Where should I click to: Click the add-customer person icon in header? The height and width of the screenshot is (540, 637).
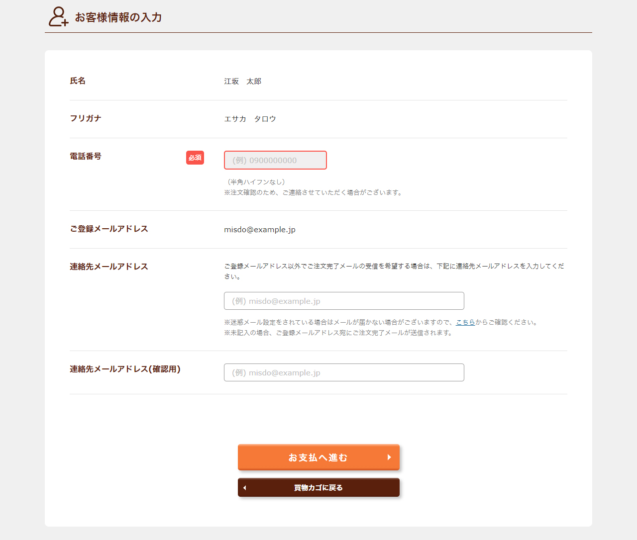tap(58, 17)
